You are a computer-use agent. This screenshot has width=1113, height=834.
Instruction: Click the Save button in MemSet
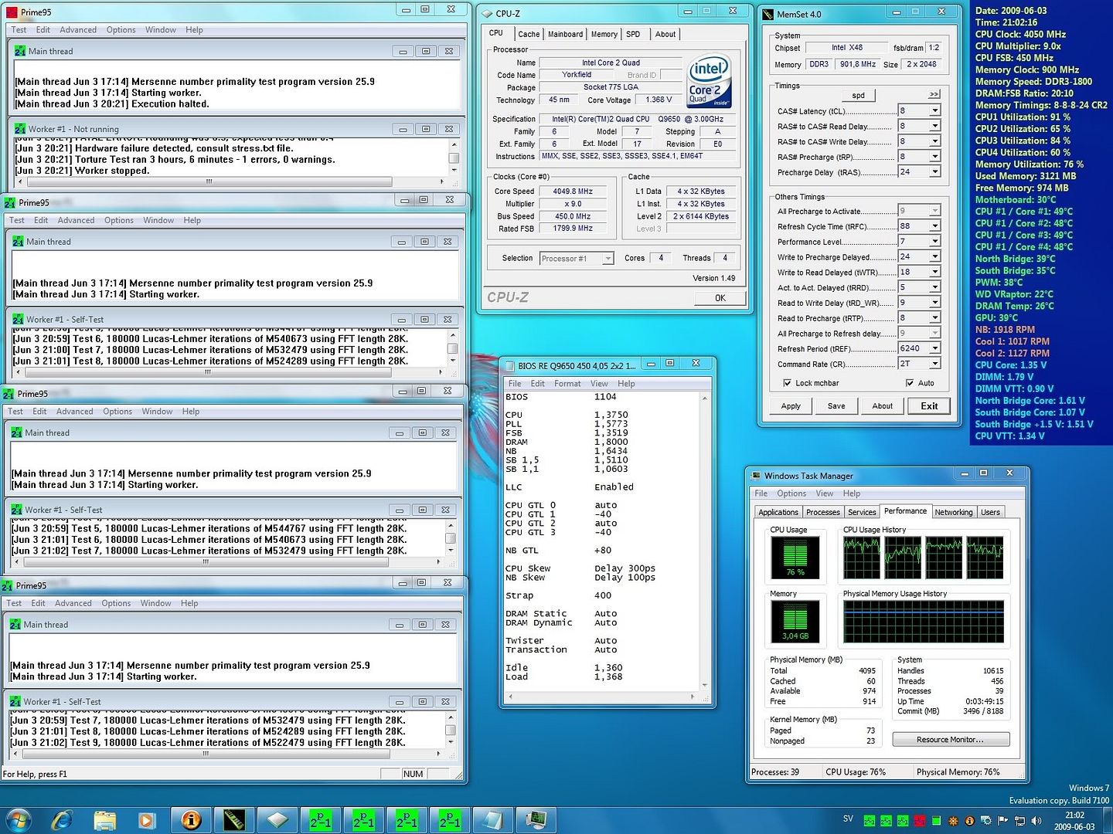(x=836, y=406)
